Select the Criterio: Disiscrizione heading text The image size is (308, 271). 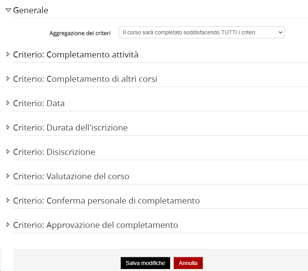[x=54, y=152]
